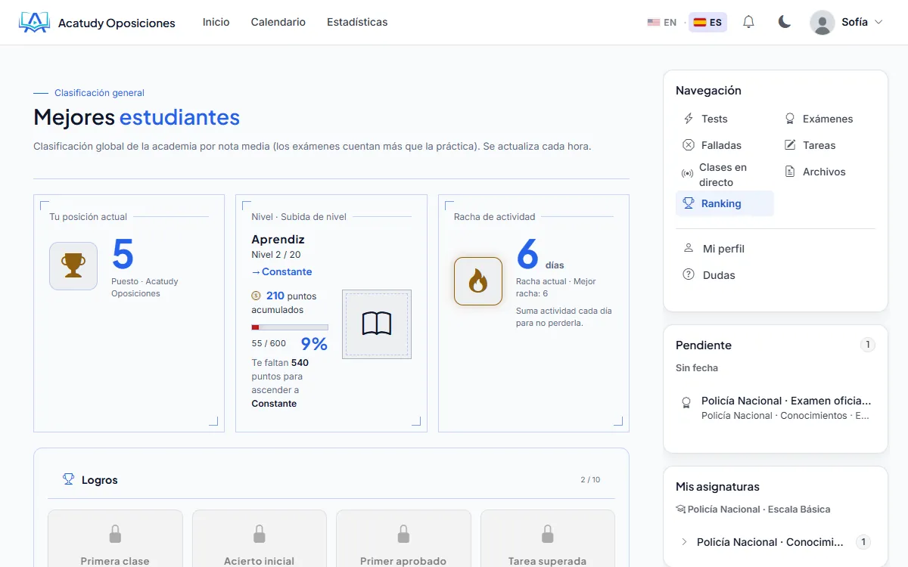The width and height of the screenshot is (908, 567).
Task: Click the flame streak icon
Action: [478, 281]
